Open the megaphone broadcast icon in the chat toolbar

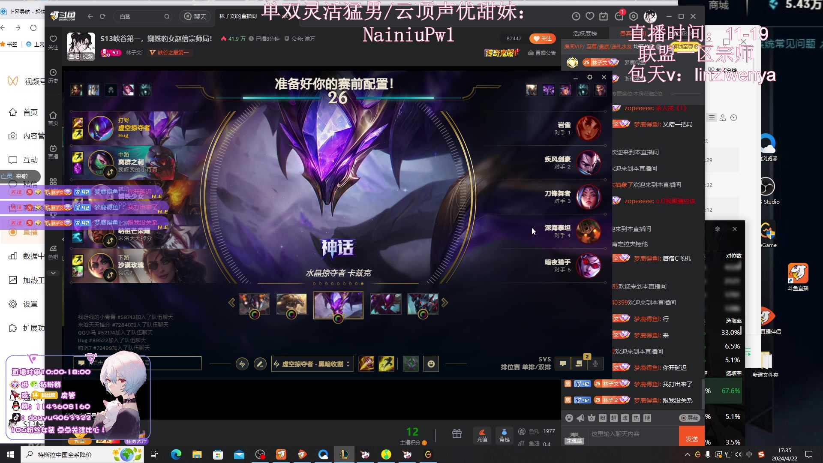580,418
